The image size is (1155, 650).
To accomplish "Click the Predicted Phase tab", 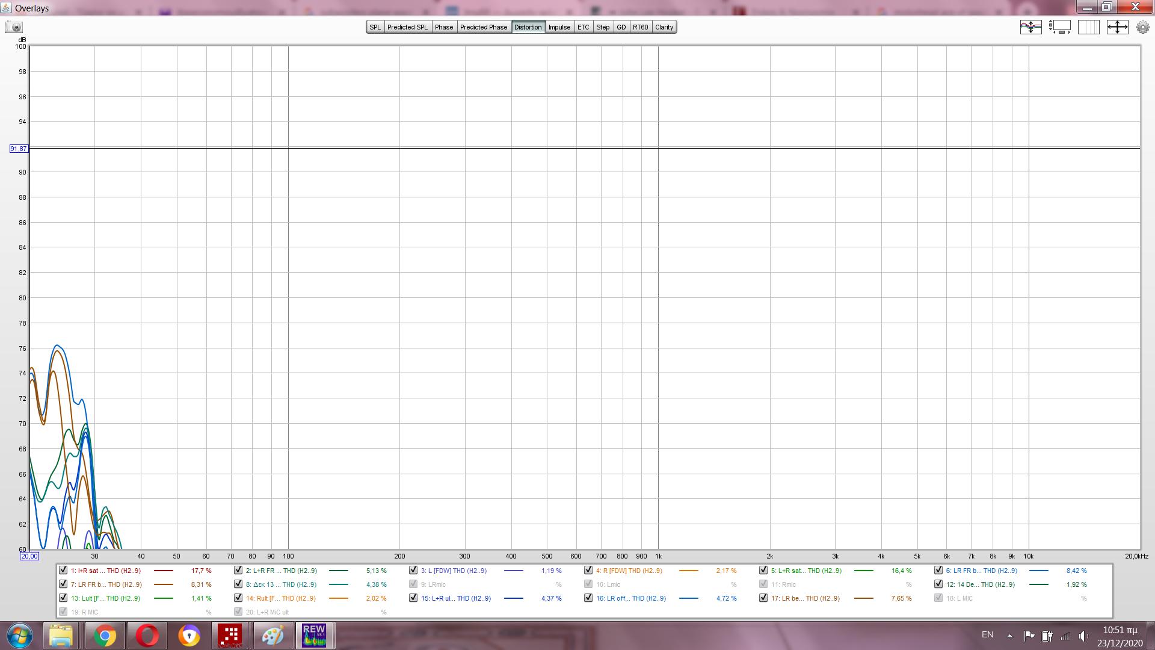I will point(484,27).
